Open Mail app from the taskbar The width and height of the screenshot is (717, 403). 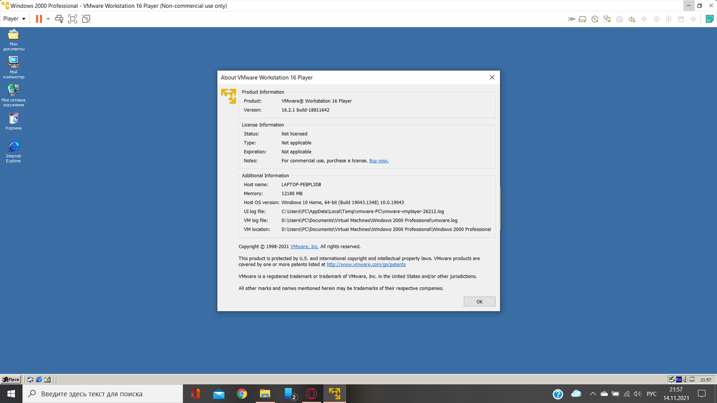218,393
